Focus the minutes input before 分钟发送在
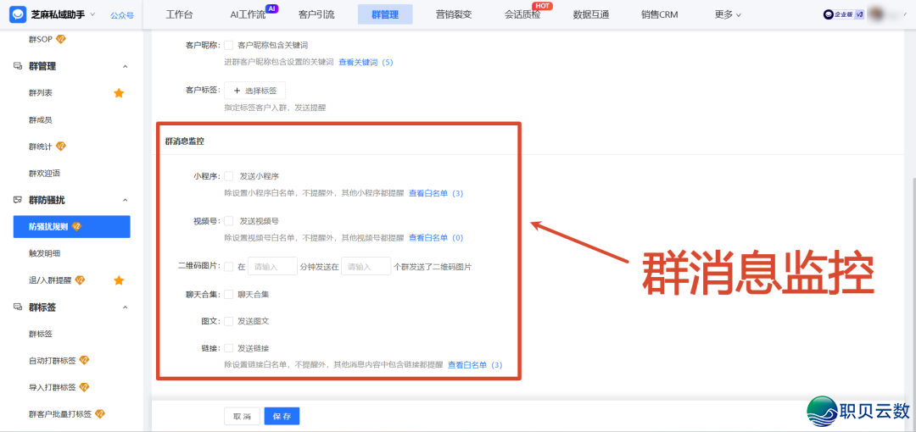 pyautogui.click(x=273, y=266)
